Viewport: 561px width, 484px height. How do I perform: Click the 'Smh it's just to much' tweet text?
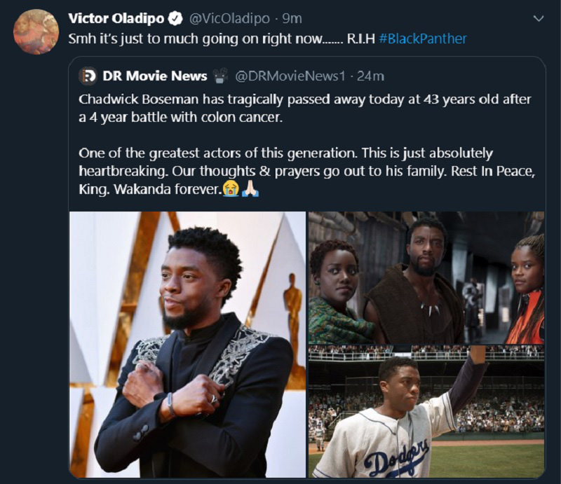pyautogui.click(x=222, y=39)
